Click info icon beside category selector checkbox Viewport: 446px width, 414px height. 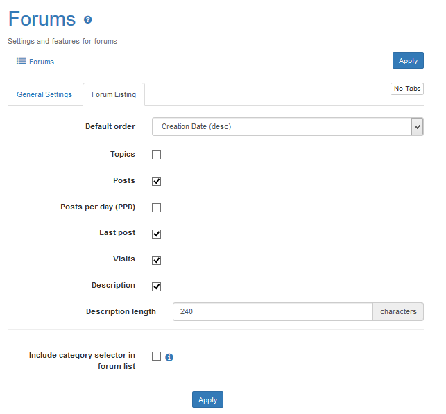169,357
